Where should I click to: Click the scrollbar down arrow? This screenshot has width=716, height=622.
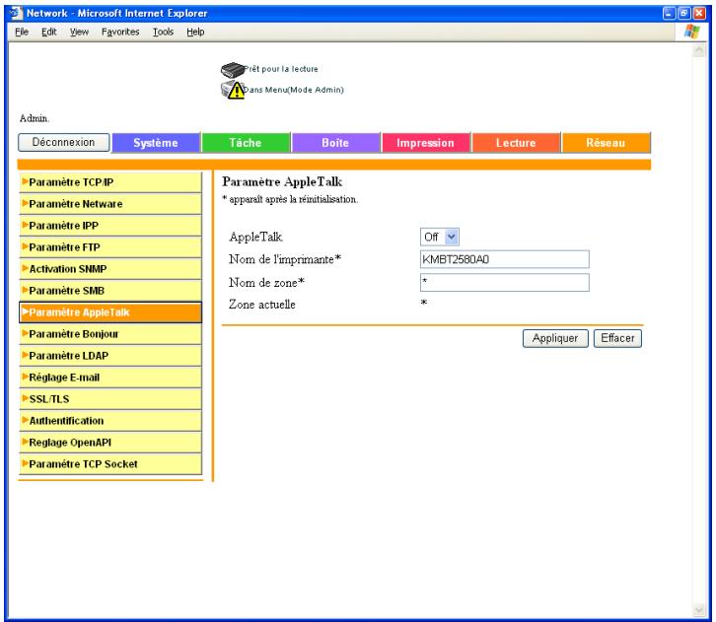point(699,609)
